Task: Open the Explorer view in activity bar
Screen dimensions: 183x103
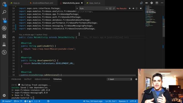Action: click(x=4, y=4)
